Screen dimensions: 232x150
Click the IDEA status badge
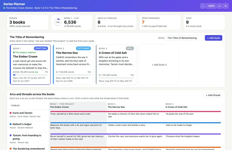pos(130,48)
